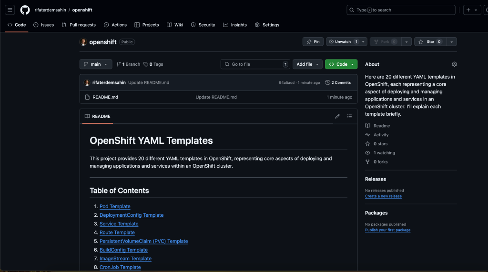Click the owner avatar beside openshift title

83,42
